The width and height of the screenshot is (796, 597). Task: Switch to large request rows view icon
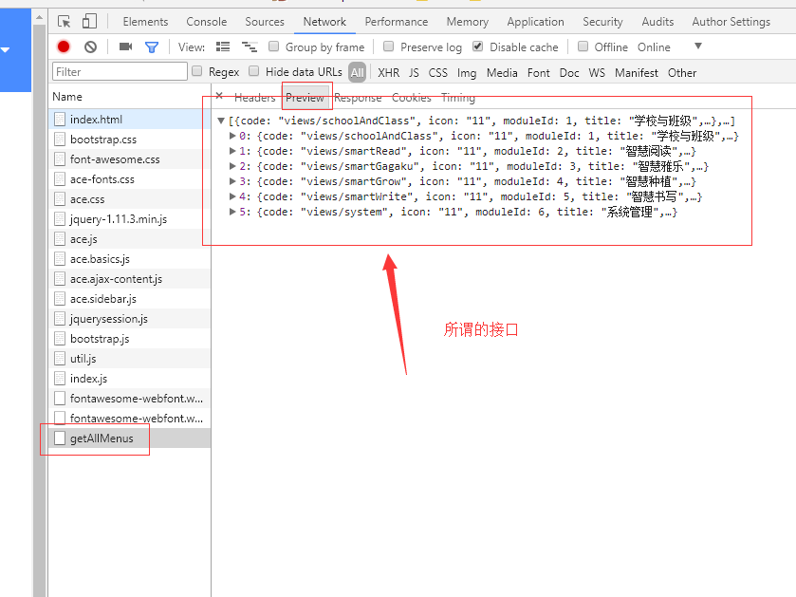pyautogui.click(x=223, y=47)
